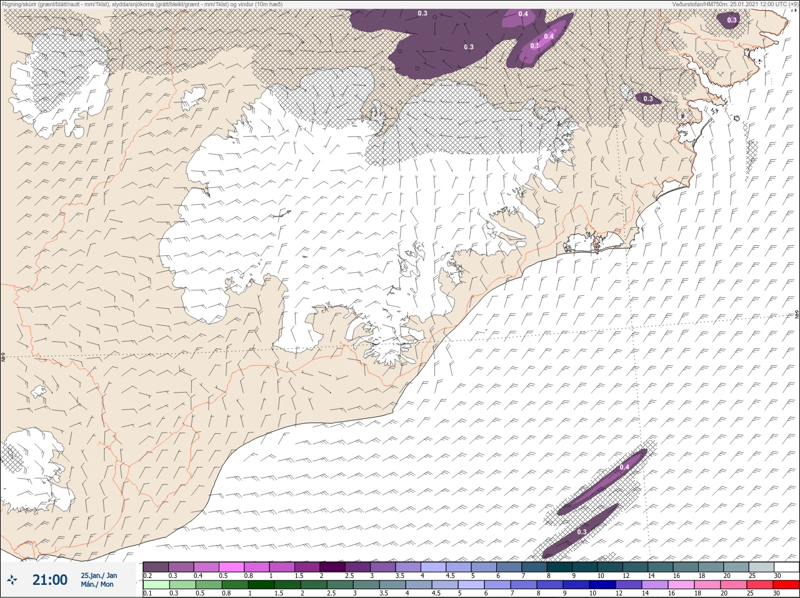
Task: Select the upper legend swatch labeled 7
Action: [534, 567]
